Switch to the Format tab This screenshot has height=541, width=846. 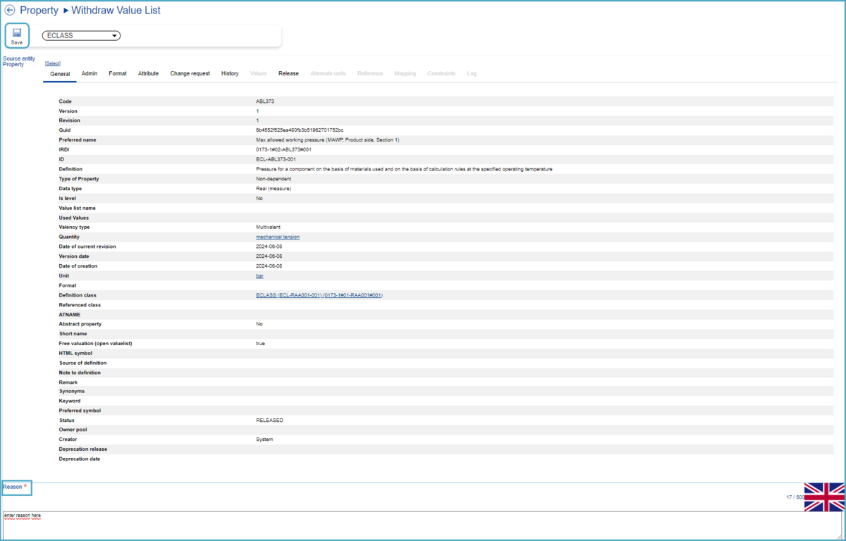(118, 73)
